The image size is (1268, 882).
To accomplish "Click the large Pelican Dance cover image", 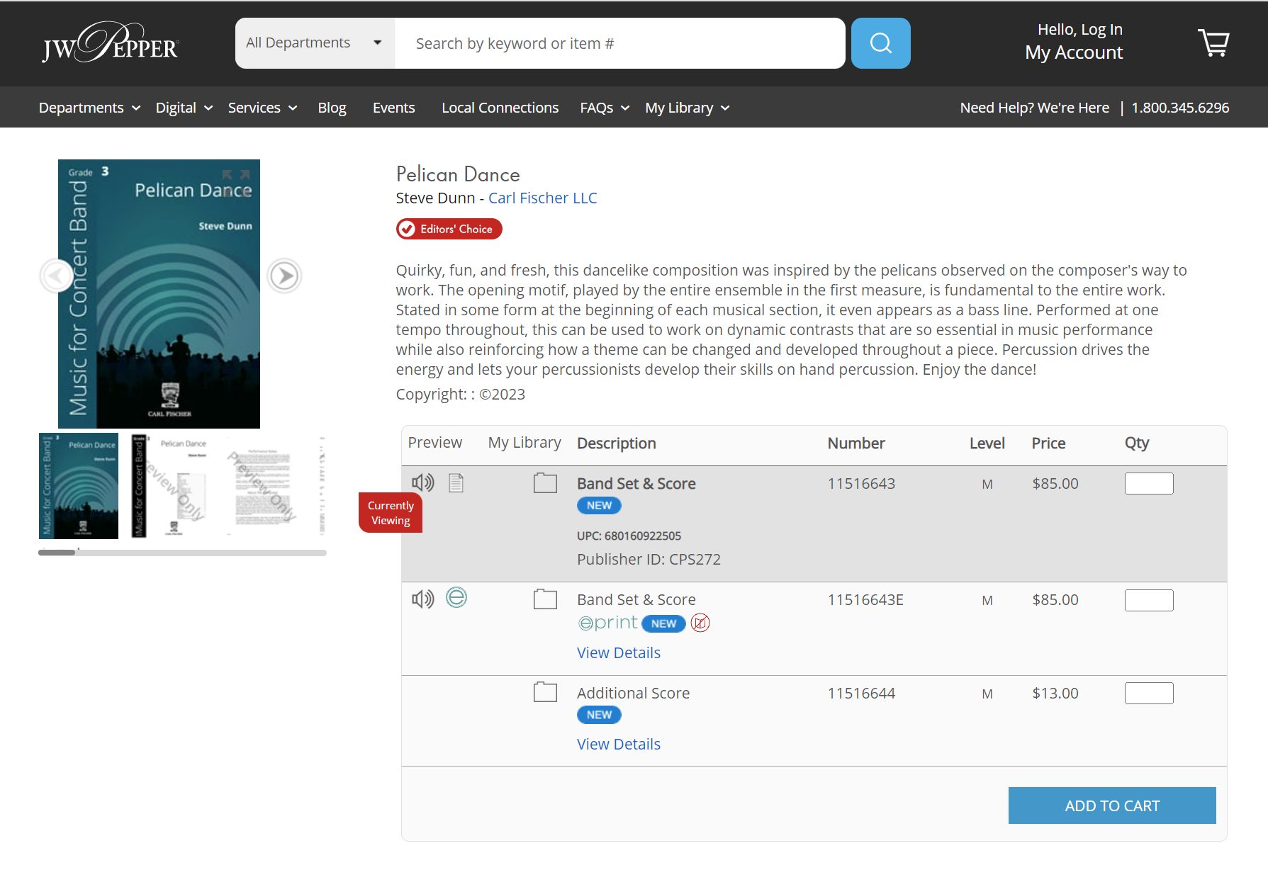I will [x=159, y=293].
